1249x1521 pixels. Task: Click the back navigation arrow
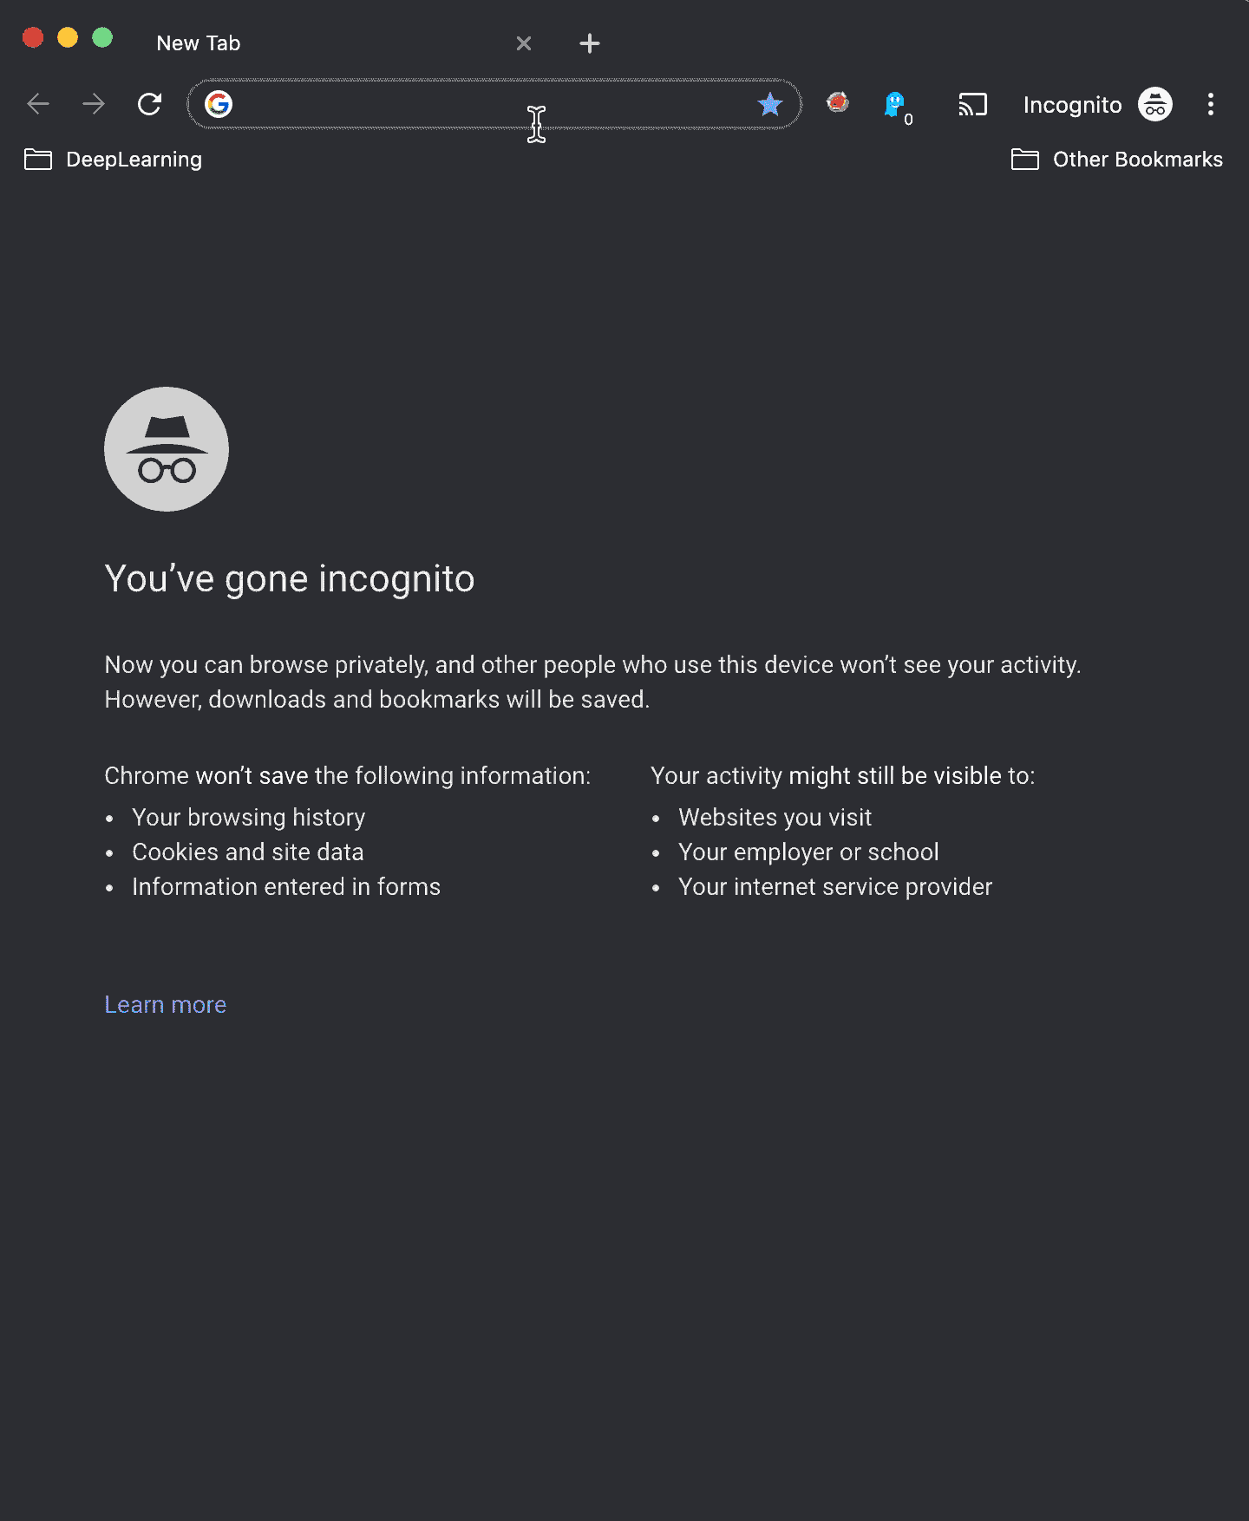38,105
